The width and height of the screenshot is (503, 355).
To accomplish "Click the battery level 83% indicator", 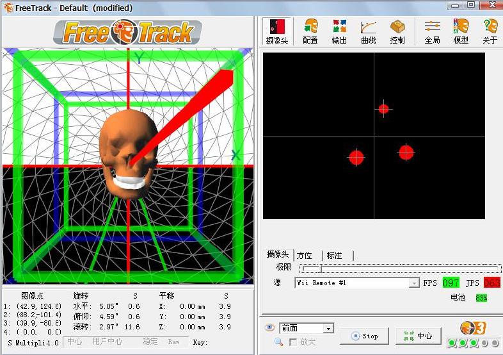I will tap(481, 298).
